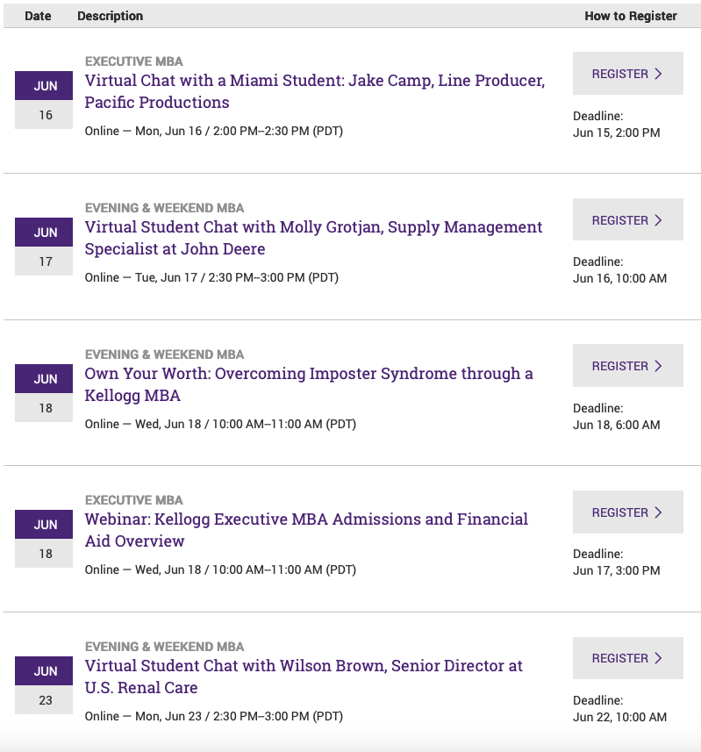Register for Jake Camp Miami student chat

[627, 74]
